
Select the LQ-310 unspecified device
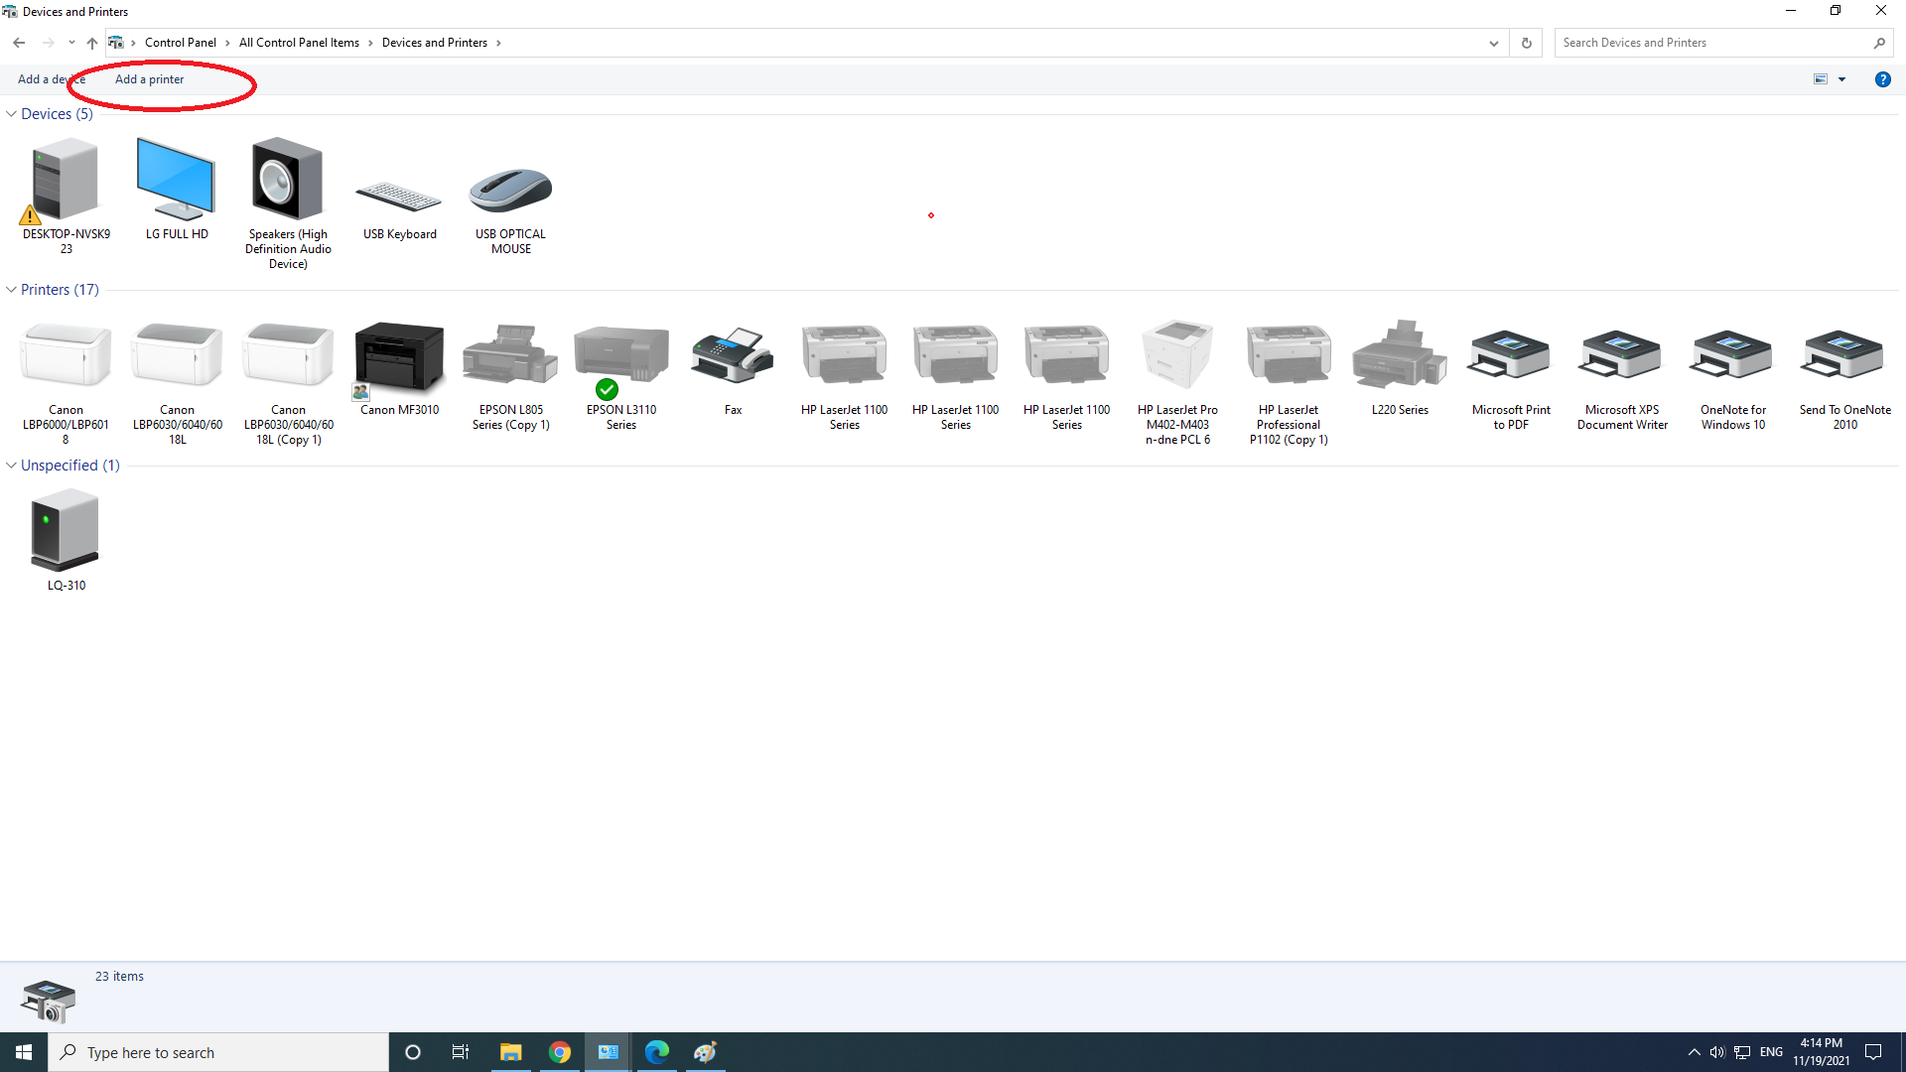coord(66,531)
